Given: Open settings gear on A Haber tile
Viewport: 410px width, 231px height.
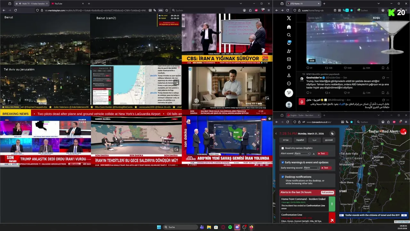Looking at the screenshot, I should (x=269, y=119).
